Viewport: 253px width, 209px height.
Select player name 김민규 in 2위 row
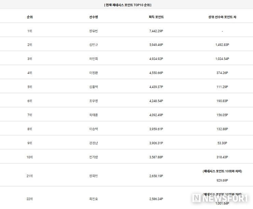(x=94, y=45)
